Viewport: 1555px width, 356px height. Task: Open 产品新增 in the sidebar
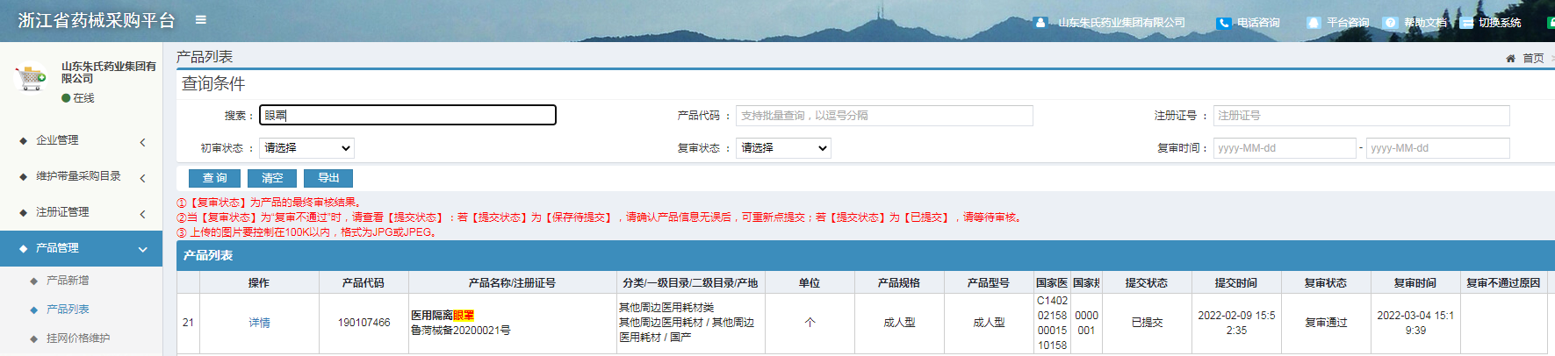pyautogui.click(x=68, y=281)
